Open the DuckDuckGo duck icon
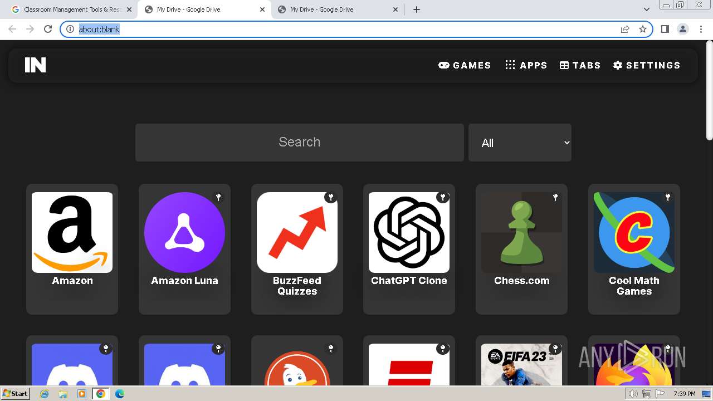 (297, 368)
